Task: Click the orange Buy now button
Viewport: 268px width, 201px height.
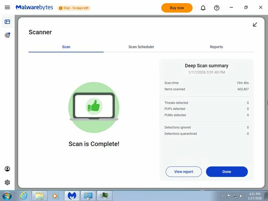Action: [x=177, y=8]
